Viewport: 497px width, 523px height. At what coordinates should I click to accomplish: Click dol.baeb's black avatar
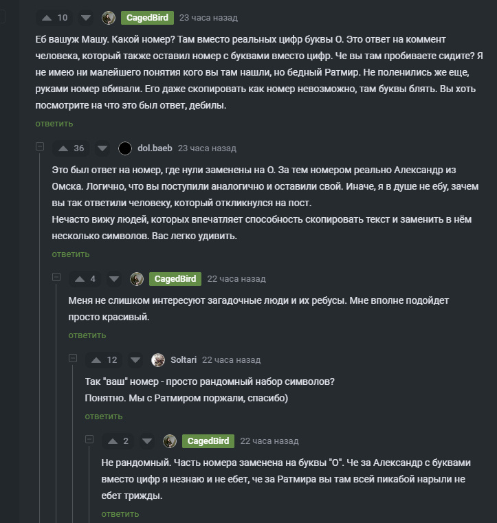pyautogui.click(x=125, y=148)
